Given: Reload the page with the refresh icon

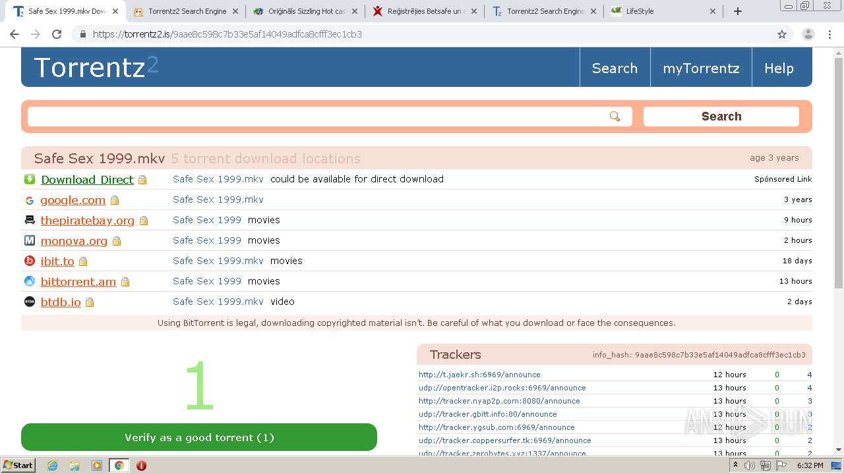Looking at the screenshot, I should point(57,34).
